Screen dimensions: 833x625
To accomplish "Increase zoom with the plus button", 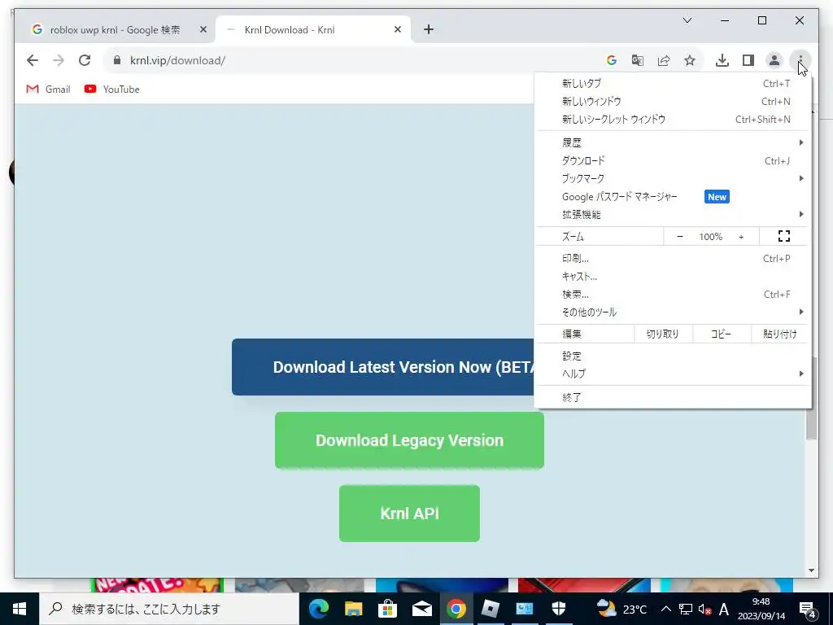I will point(741,237).
